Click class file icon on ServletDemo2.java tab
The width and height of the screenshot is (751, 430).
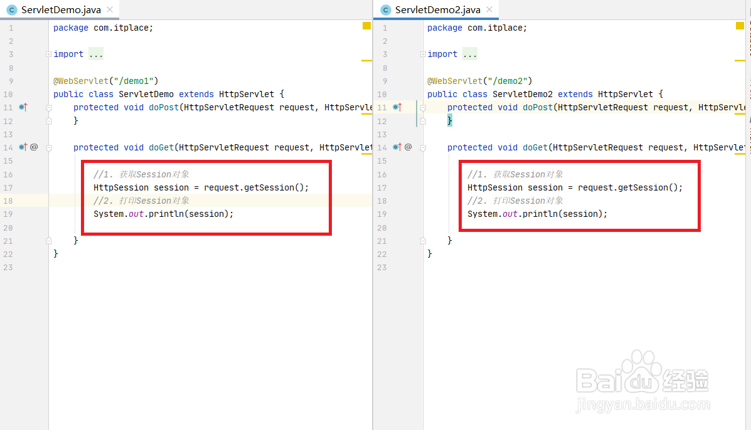coord(386,10)
